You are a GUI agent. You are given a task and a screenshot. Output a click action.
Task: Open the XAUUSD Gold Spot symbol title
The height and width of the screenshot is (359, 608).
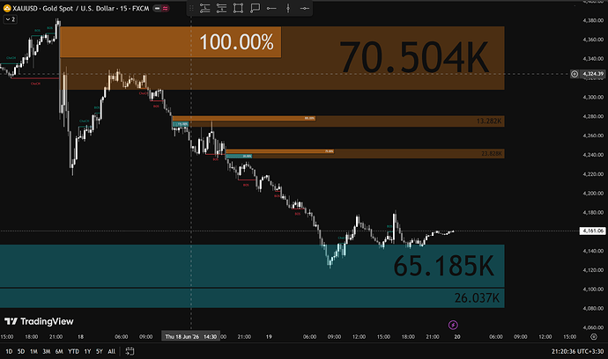[x=81, y=8]
